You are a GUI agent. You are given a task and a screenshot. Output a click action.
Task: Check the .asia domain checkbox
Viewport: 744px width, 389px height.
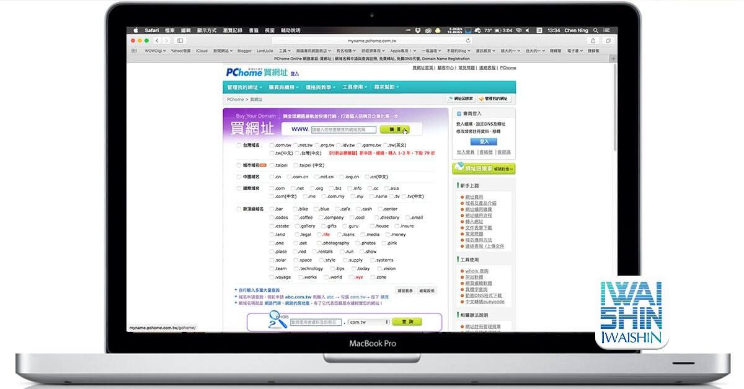click(386, 188)
